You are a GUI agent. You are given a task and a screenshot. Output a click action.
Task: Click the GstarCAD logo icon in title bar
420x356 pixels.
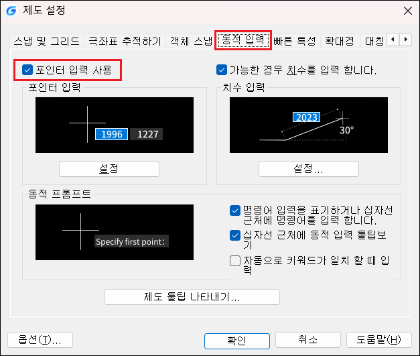[x=11, y=11]
